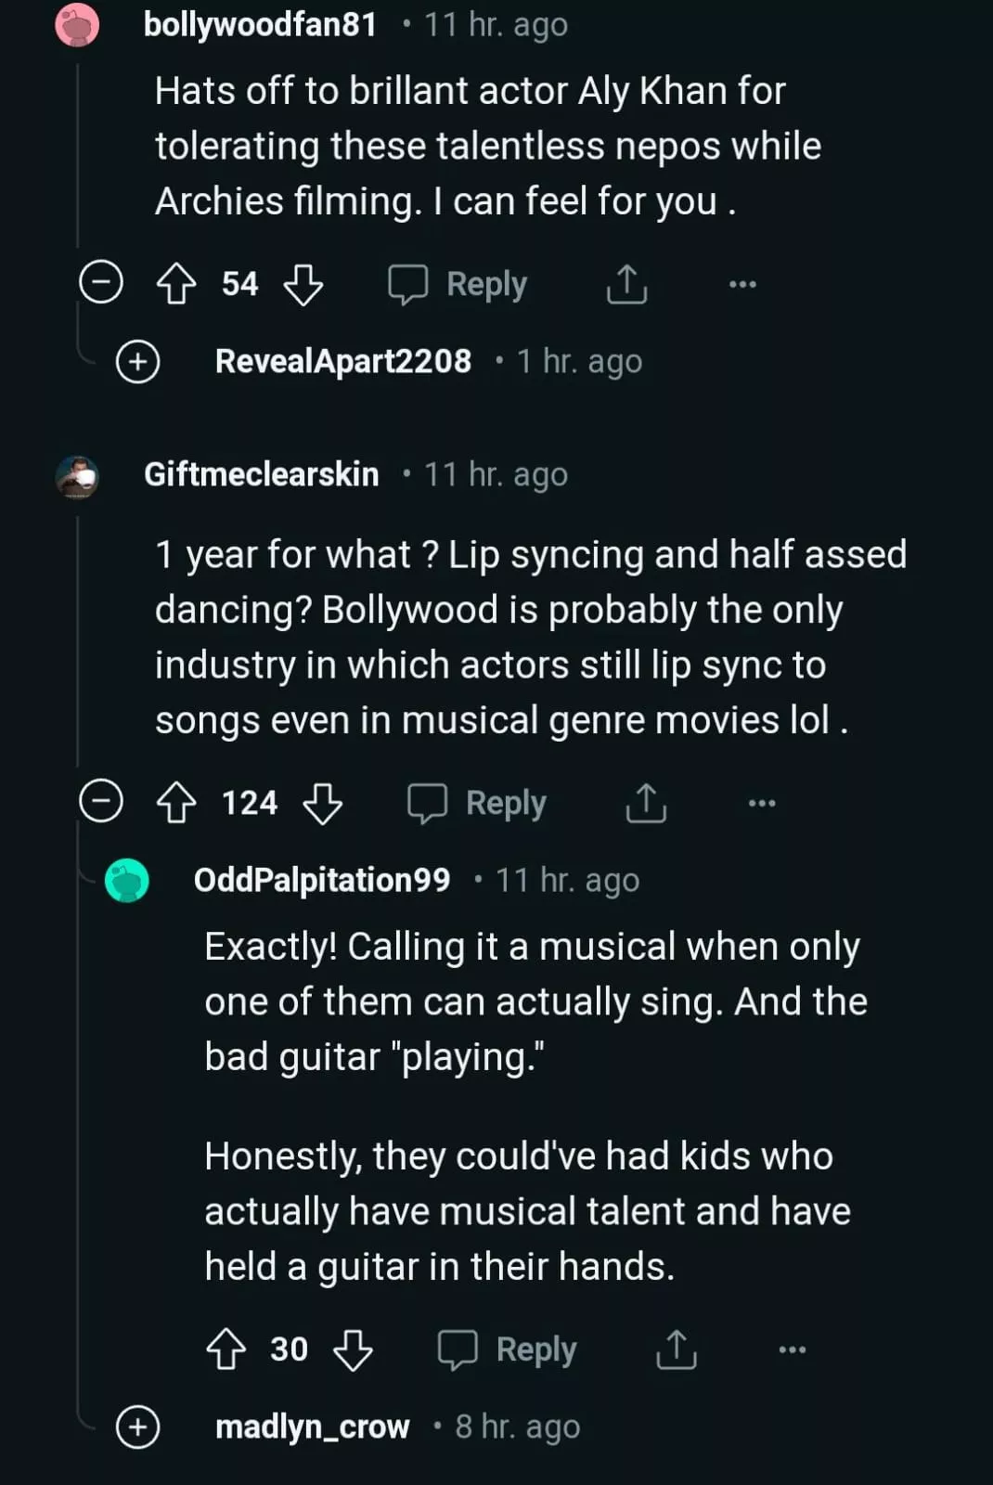Reply to Giftmeclearskin's comment
Screen dimensions: 993x1485
[478, 803]
